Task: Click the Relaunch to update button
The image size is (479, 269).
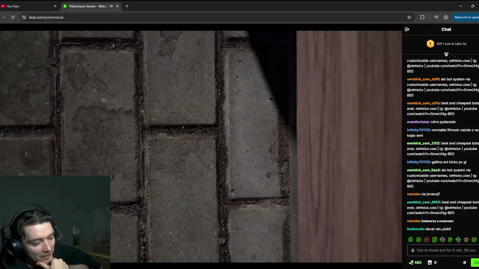Action: (466, 17)
